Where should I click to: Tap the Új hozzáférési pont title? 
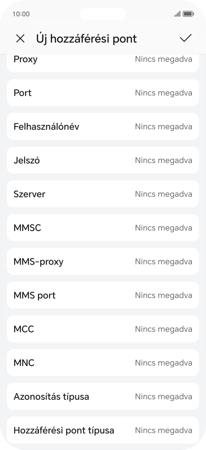(86, 39)
